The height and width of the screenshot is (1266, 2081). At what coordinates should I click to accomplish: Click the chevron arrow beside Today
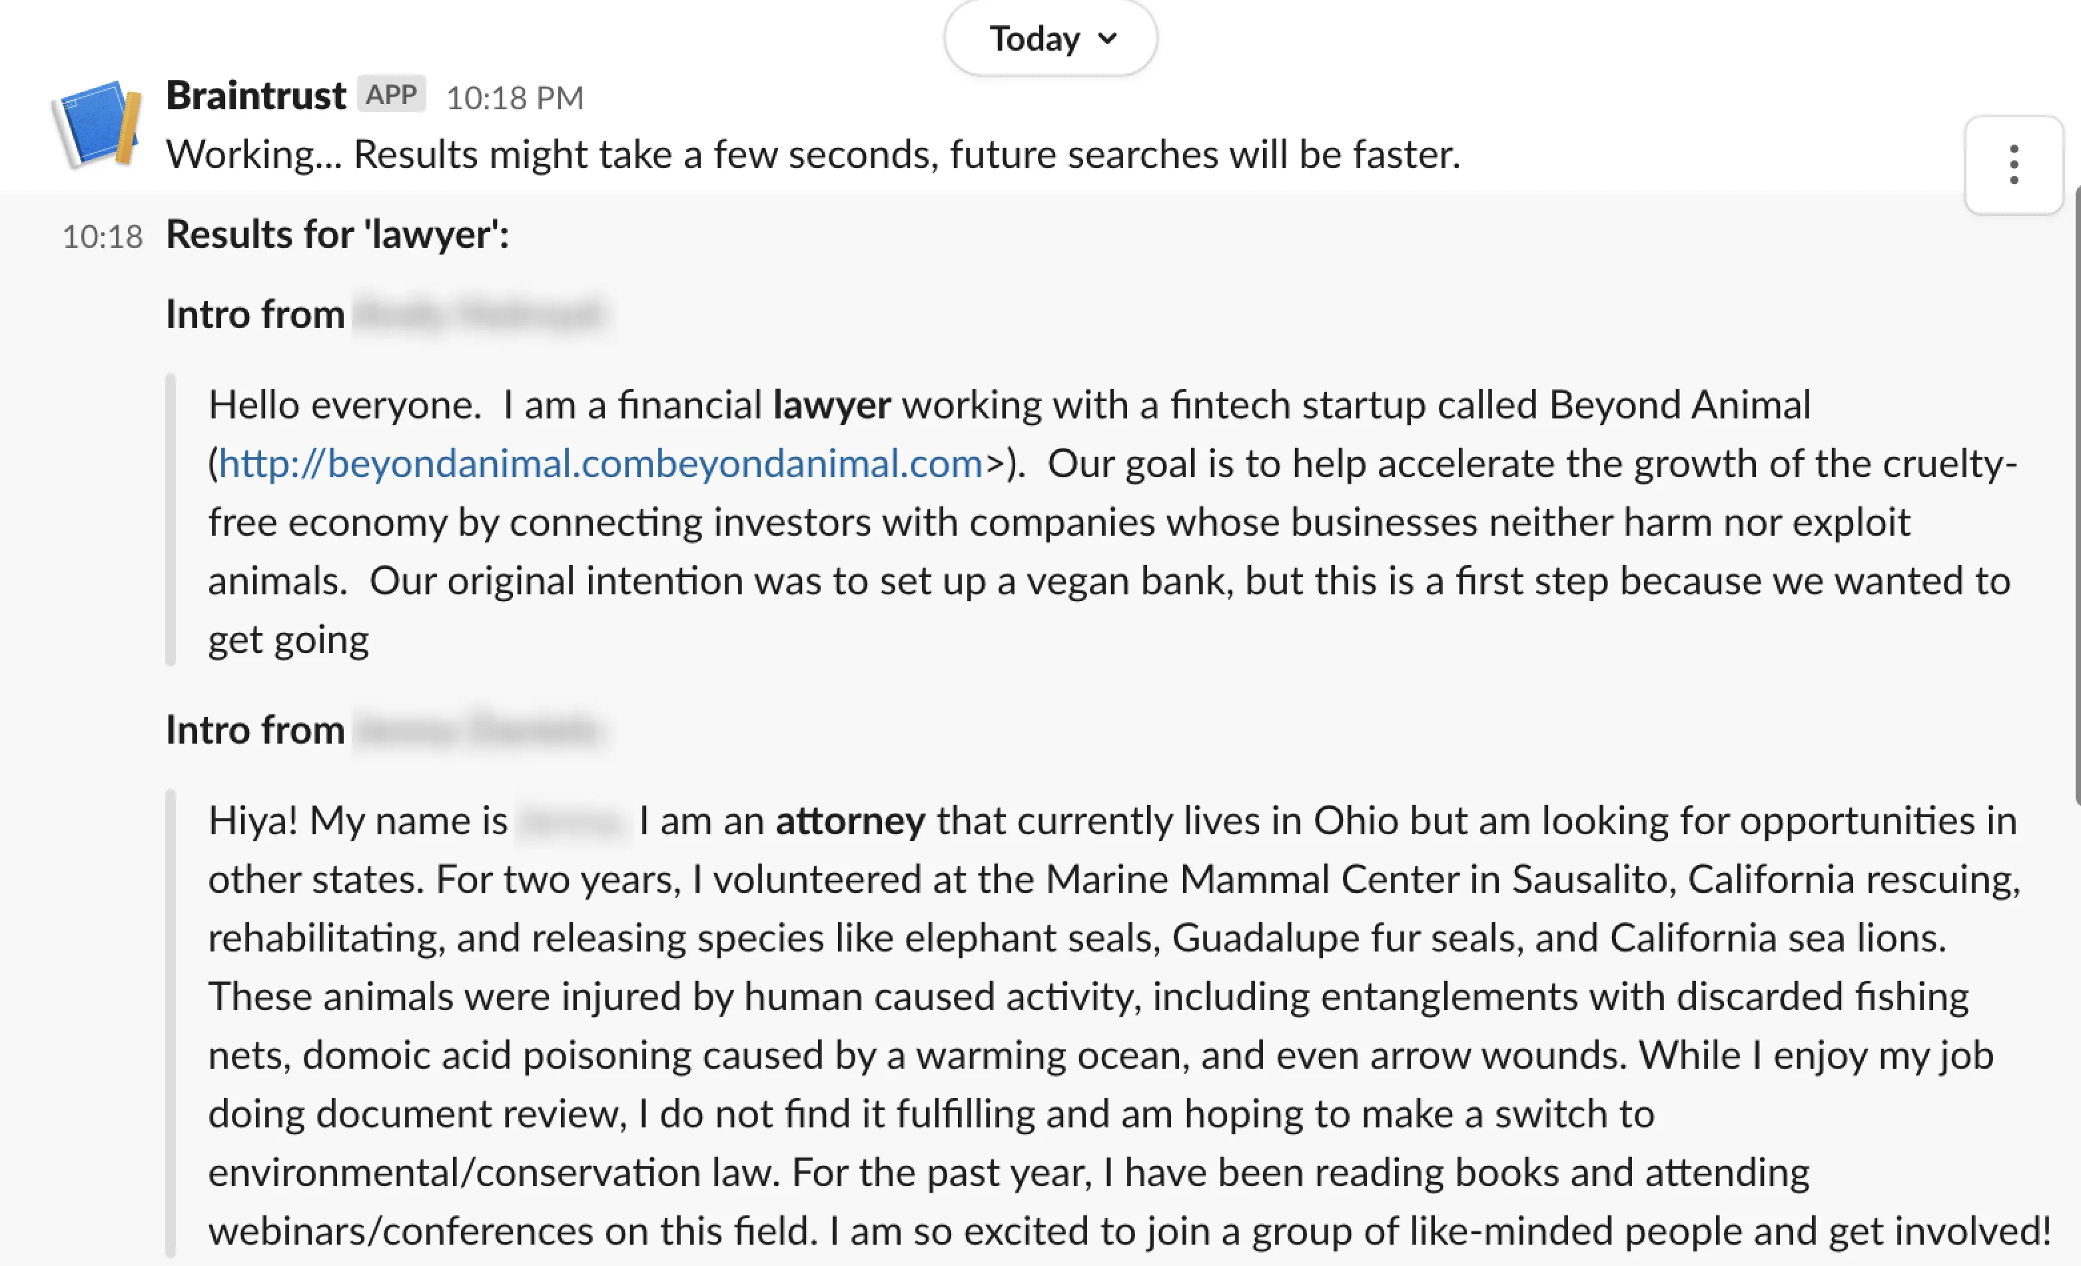1107,38
